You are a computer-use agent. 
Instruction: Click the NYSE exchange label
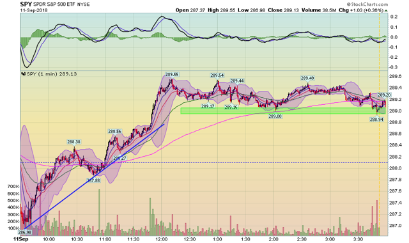pos(84,4)
